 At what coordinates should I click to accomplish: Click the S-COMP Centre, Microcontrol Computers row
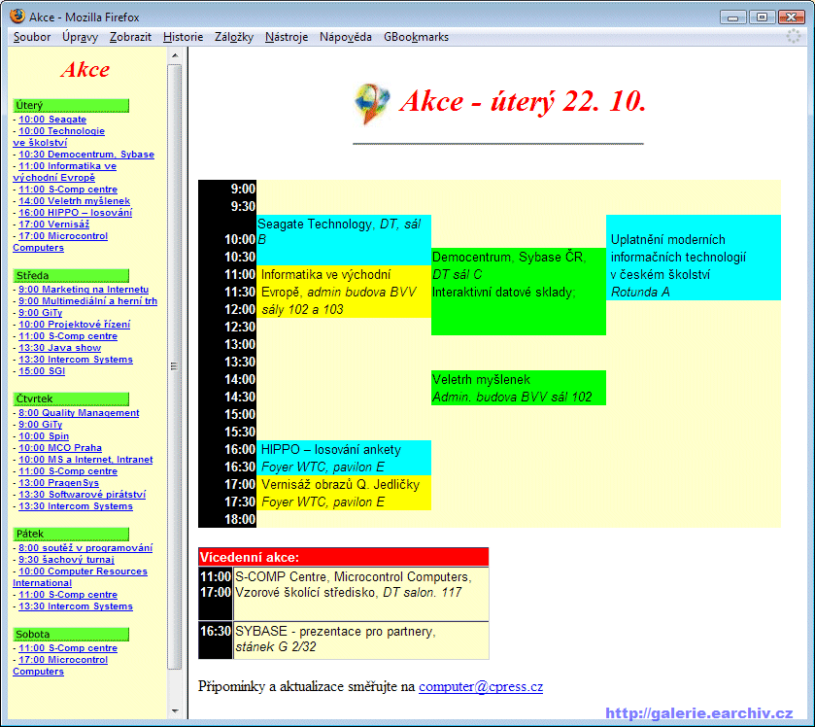coord(344,593)
